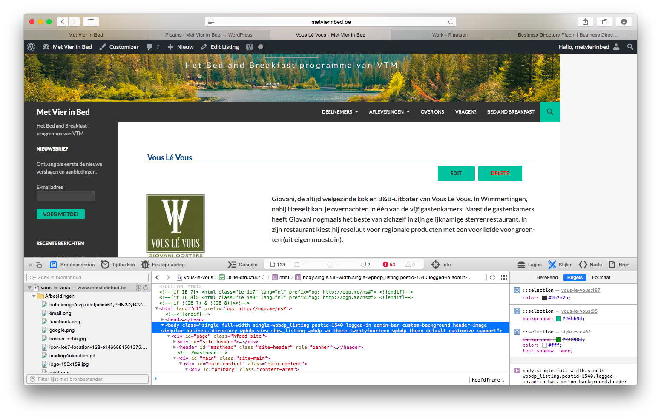Screen dimensions: 661x419
Task: Switch to Business Directory Plugin tab
Action: click(568, 35)
